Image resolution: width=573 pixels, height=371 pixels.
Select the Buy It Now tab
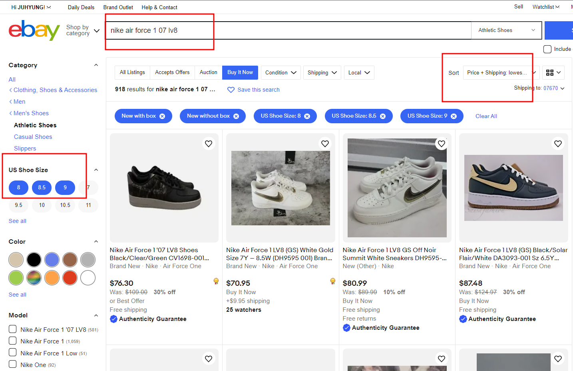(x=240, y=72)
